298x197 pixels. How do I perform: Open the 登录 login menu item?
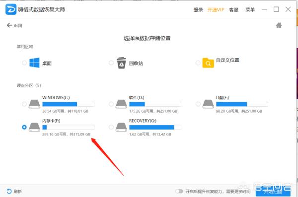pos(198,10)
